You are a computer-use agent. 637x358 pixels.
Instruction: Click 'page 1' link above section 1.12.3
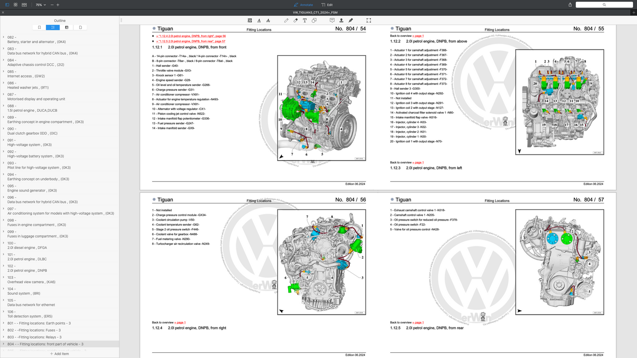tap(418, 162)
